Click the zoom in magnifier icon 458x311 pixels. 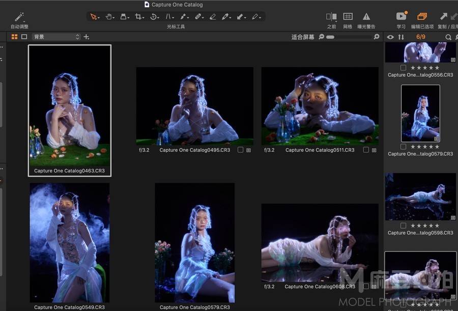click(377, 37)
